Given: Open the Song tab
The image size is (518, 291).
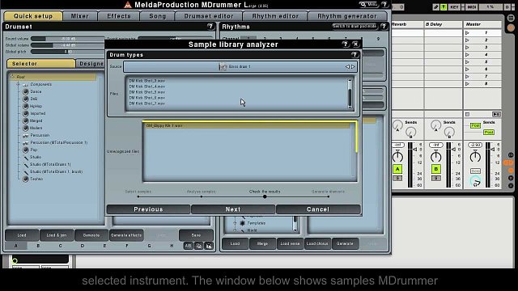Looking at the screenshot, I should point(158,16).
